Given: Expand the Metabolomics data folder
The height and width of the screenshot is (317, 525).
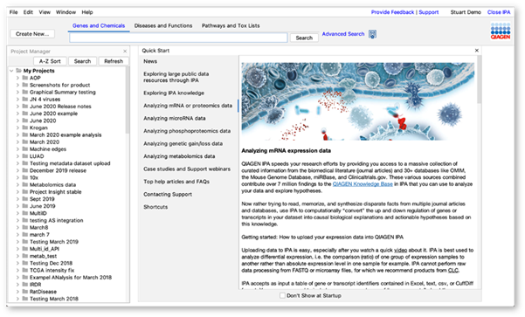Looking at the screenshot, I should point(17,185).
